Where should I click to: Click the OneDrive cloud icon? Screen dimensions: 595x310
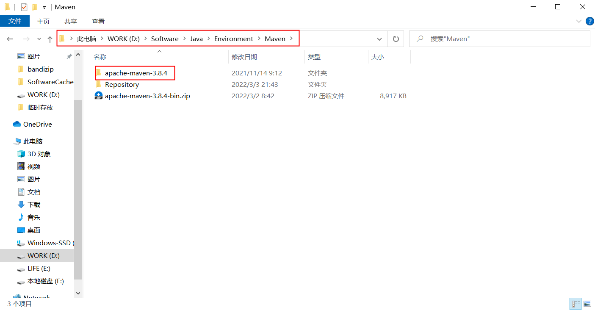pos(17,124)
